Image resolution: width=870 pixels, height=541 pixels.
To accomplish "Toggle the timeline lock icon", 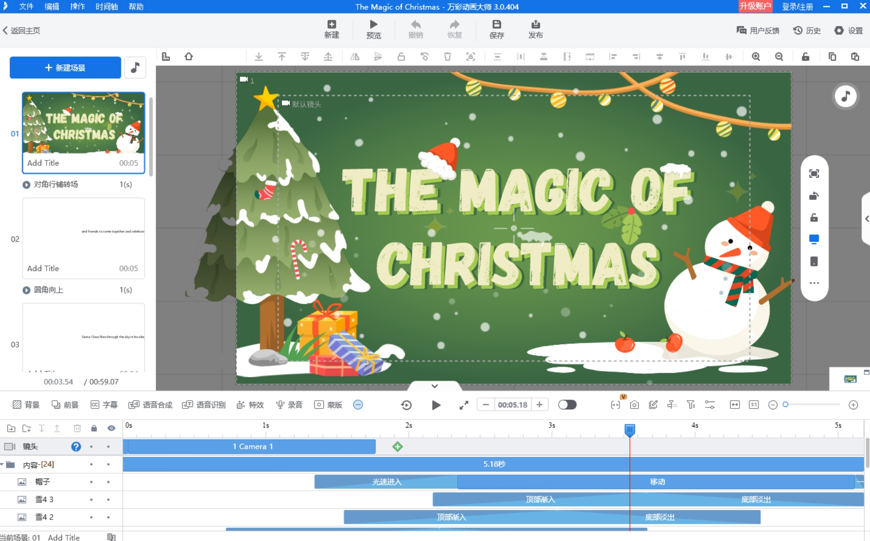I will pos(94,428).
